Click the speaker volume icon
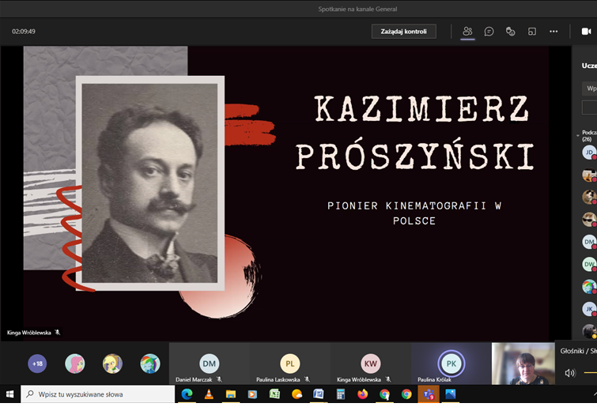Viewport: 597px width, 407px height. [569, 373]
